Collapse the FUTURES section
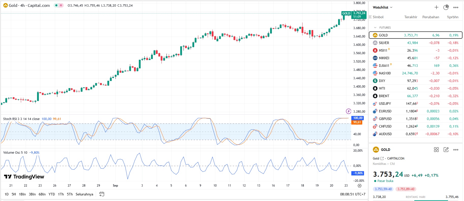 pyautogui.click(x=375, y=28)
